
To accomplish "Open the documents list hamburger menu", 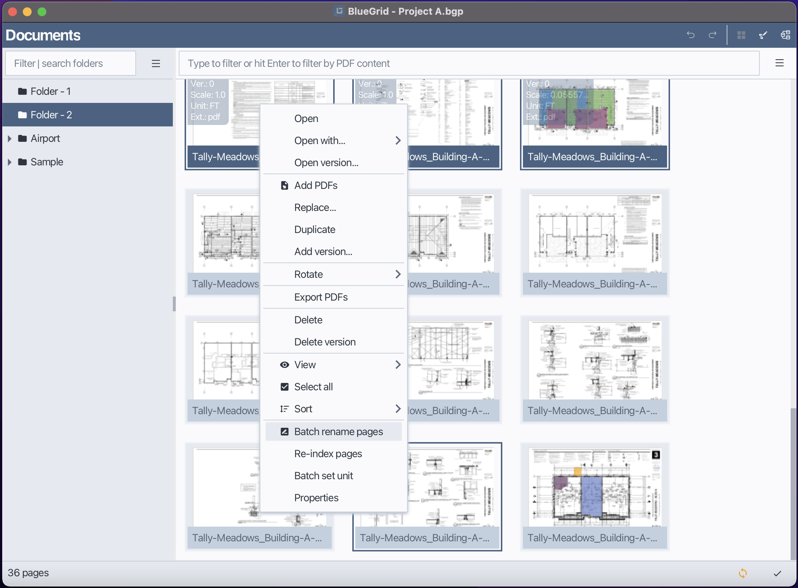I will tap(779, 63).
